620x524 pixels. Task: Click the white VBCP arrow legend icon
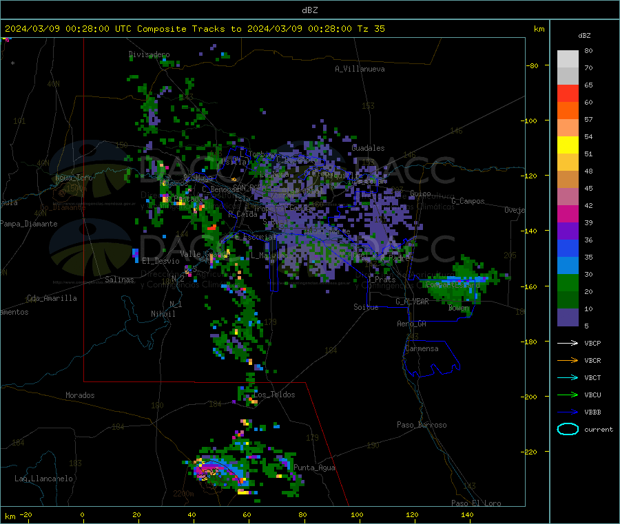click(x=568, y=343)
